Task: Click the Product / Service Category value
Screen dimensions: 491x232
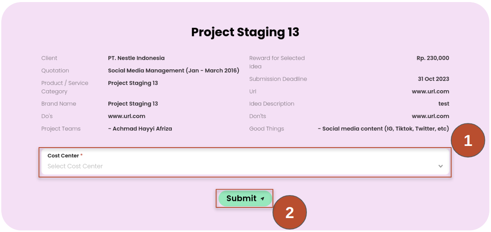Action: coord(133,83)
